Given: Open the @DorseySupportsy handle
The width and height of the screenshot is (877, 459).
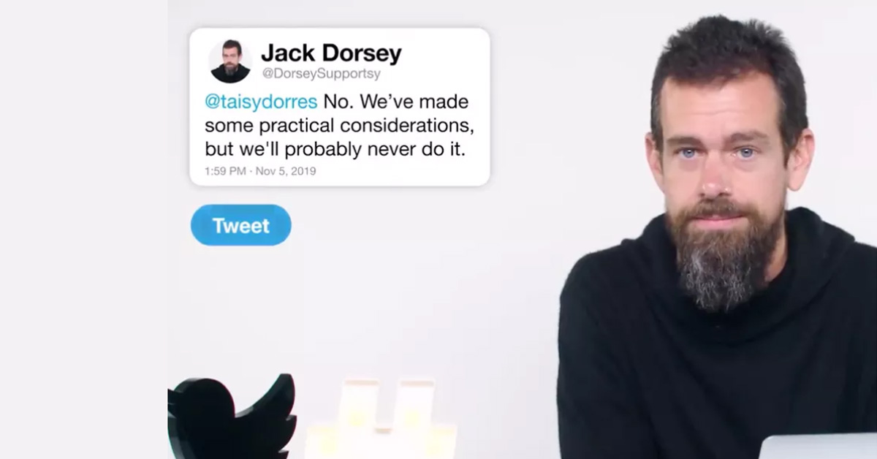Looking at the screenshot, I should point(321,74).
